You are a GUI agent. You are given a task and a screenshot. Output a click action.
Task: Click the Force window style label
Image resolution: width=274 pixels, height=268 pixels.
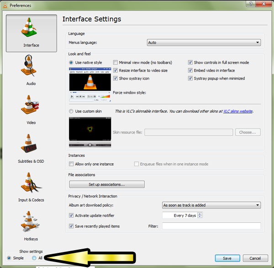(129, 92)
